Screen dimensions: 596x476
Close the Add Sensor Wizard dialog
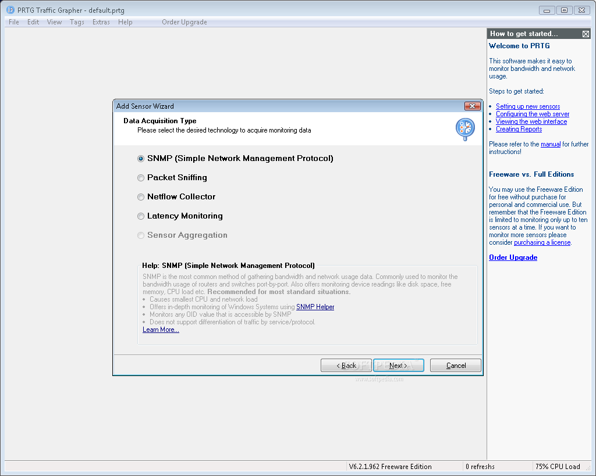click(x=473, y=106)
